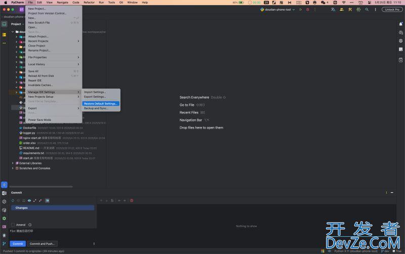This screenshot has height=254, width=405.
Task: Expand Recent Projects submenu
Action: [x=54, y=41]
